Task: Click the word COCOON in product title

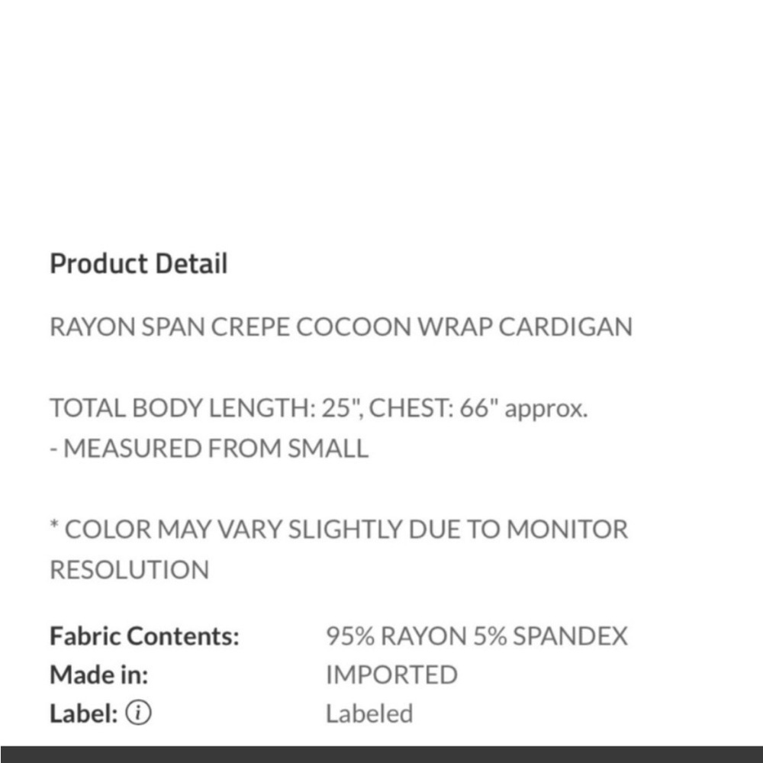Action: (354, 327)
